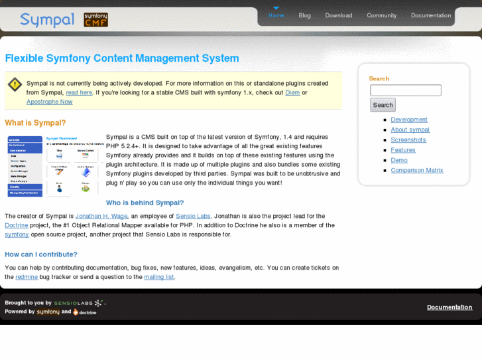Image resolution: width=482 pixels, height=362 pixels.
Task: Open the Sympal Dashboard screenshot thumbnail
Action: click(x=55, y=166)
